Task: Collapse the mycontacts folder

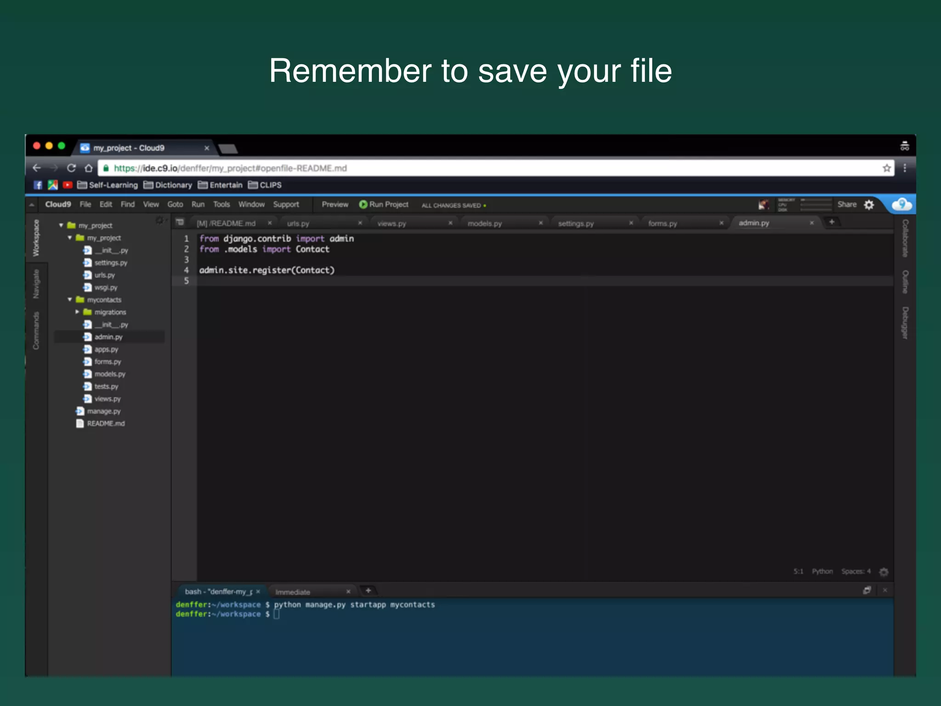Action: tap(70, 300)
